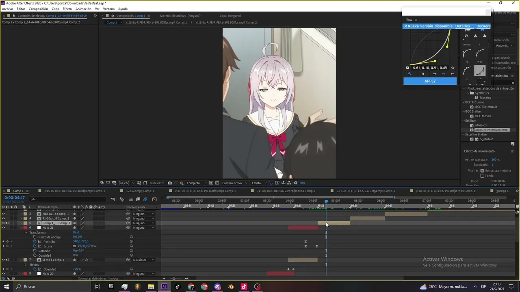Viewport: 520px width, 292px height.
Task: Open the Completa resolution dropdown
Action: click(x=197, y=183)
